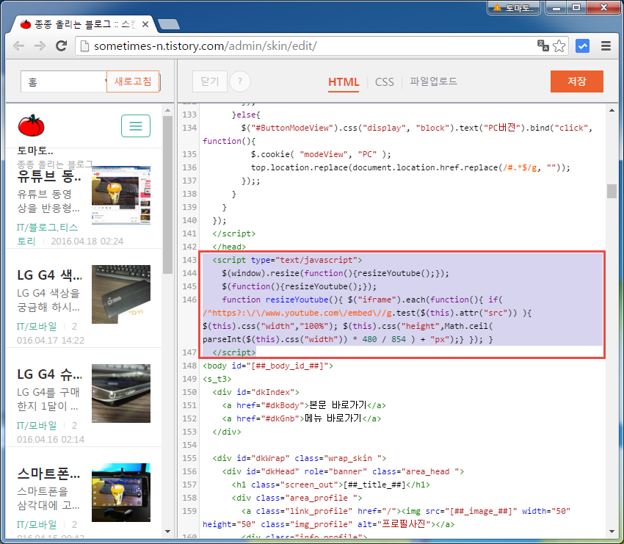Click the LG G4 슈... post thumbnail
Screen dimensions: 624x544
(x=121, y=394)
